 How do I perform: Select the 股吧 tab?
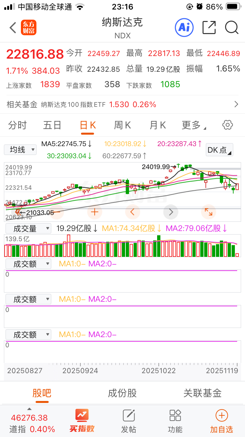[42, 393]
